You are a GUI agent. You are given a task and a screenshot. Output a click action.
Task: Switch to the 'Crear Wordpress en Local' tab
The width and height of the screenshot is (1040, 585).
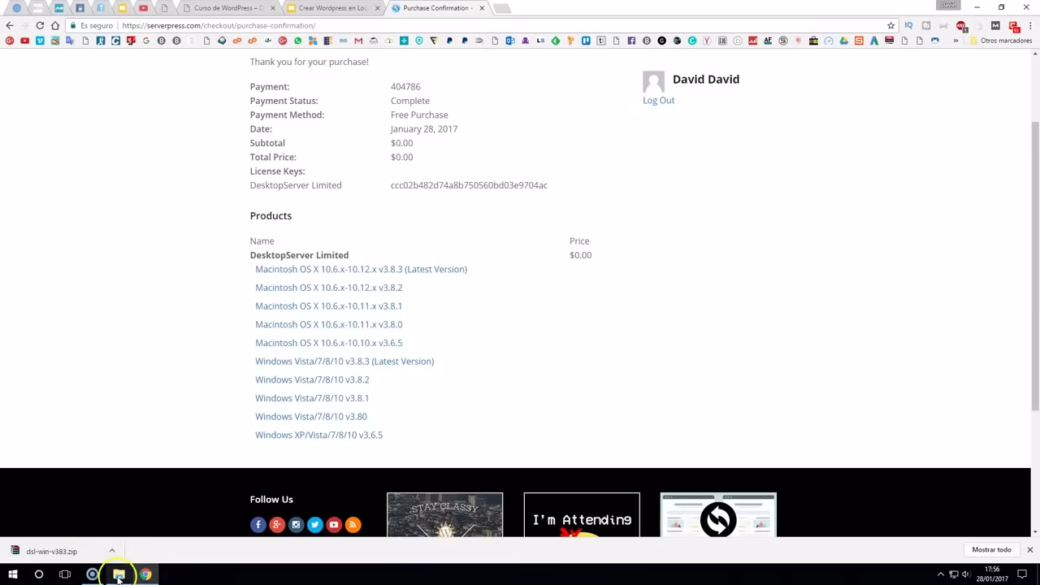331,8
